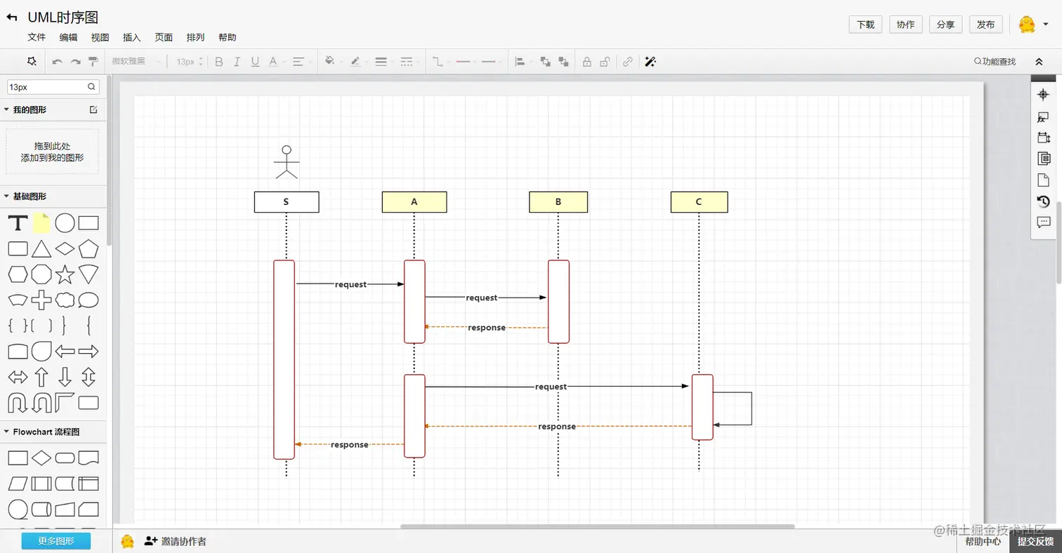
Task: Open the 插入 menu
Action: tap(131, 37)
